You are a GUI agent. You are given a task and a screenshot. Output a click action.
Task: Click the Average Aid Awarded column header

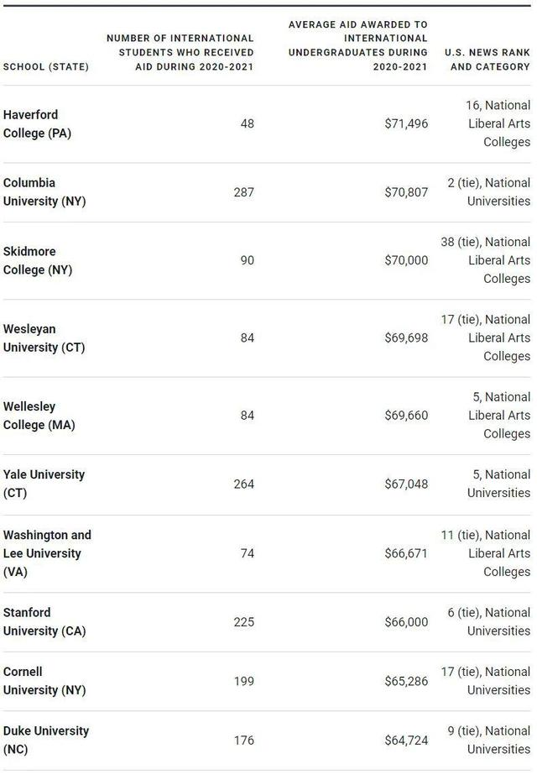pos(358,45)
